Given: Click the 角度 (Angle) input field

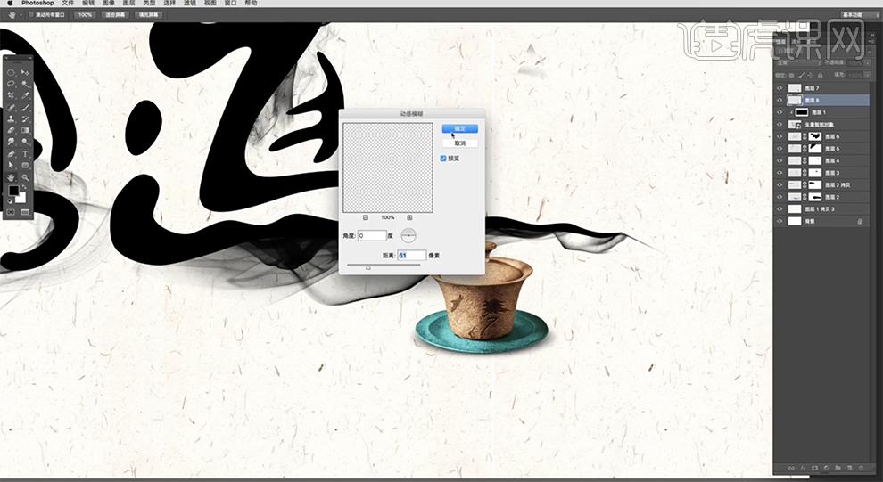Looking at the screenshot, I should (372, 236).
